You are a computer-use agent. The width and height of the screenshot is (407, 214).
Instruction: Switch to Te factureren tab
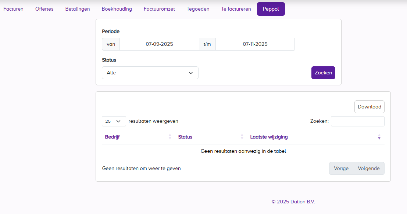(x=236, y=9)
